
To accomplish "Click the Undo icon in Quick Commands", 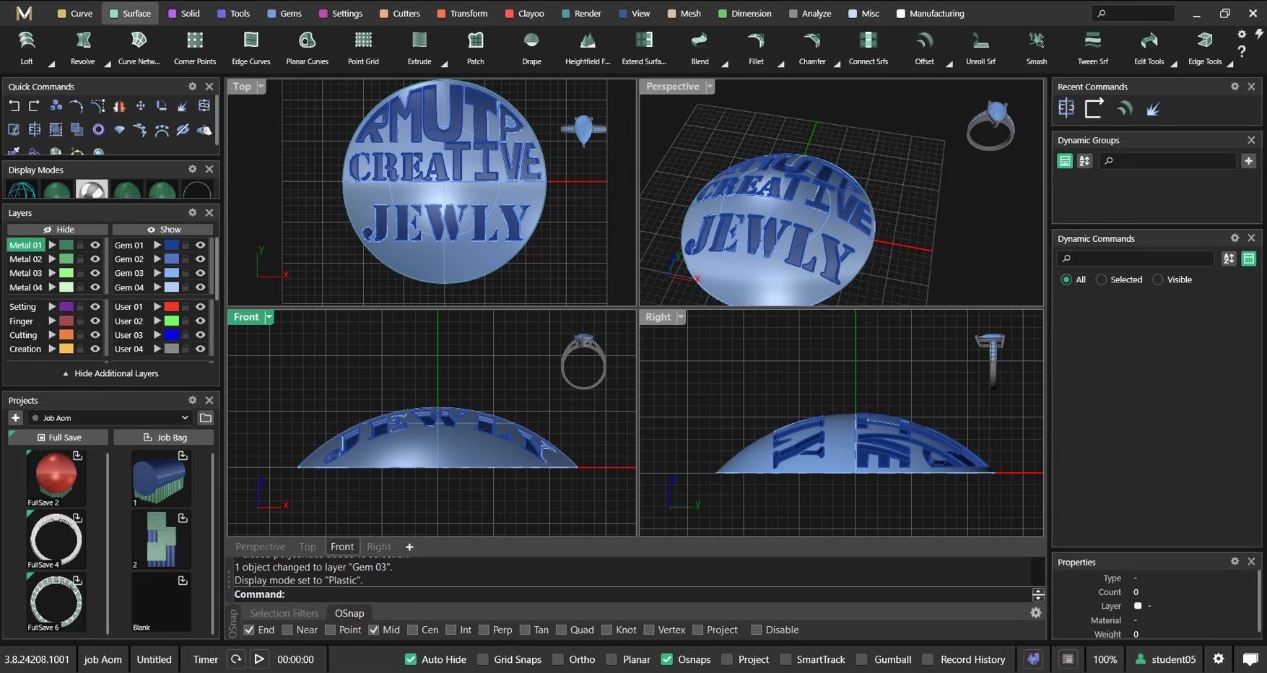I will [14, 106].
